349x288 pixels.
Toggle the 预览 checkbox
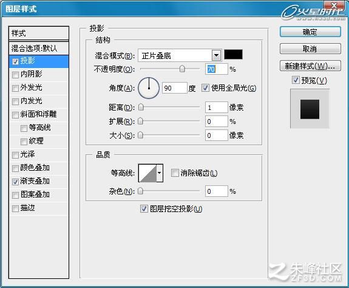296,80
